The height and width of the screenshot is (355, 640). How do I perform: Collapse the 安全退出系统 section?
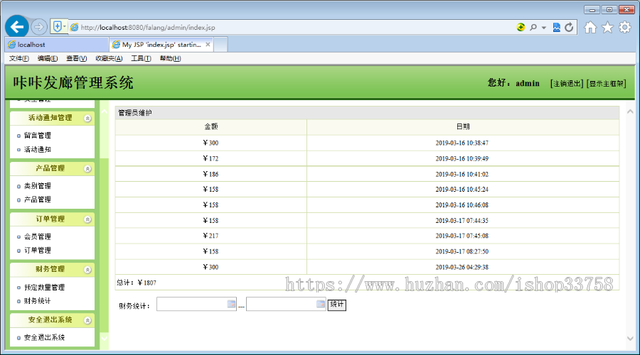pyautogui.click(x=87, y=320)
